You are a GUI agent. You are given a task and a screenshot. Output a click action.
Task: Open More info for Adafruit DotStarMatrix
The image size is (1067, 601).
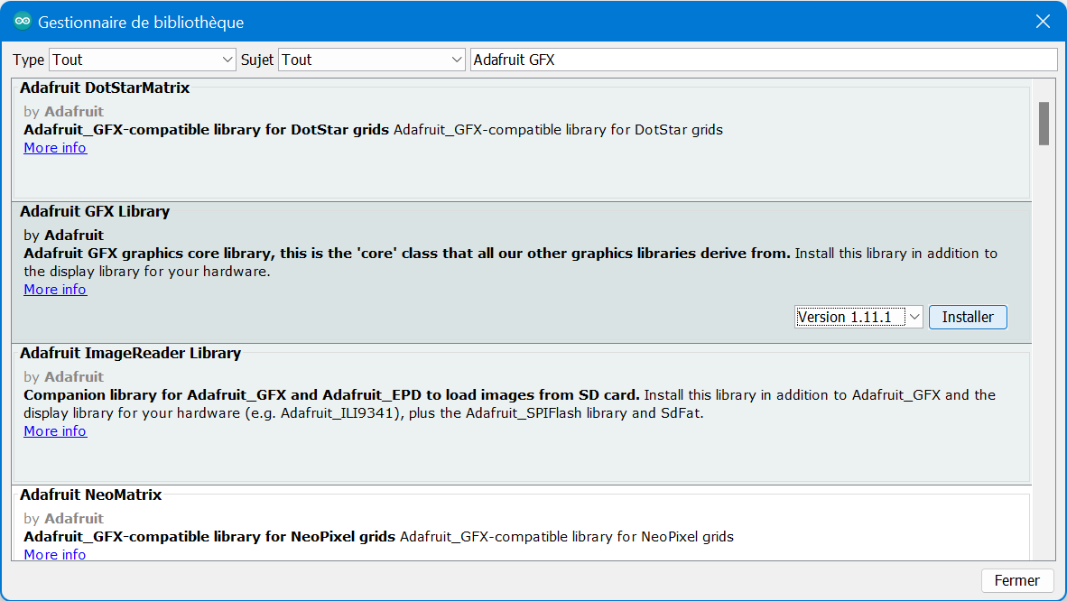(55, 148)
